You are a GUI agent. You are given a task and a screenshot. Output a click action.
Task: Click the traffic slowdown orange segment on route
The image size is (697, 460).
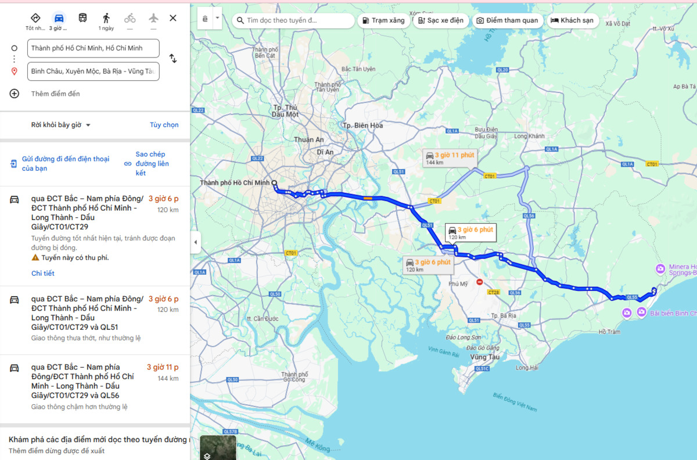[368, 198]
